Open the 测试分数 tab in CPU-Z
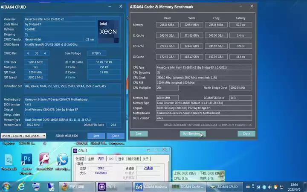The height and width of the screenshot is (192, 307). click(133, 159)
